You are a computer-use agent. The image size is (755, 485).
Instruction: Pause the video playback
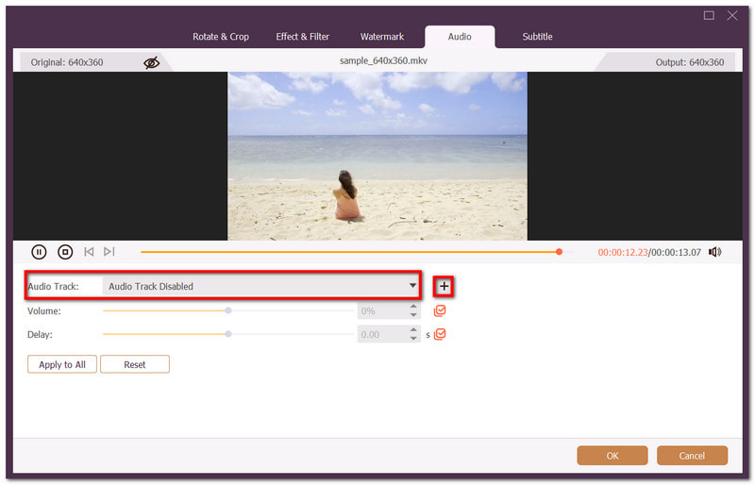click(39, 252)
